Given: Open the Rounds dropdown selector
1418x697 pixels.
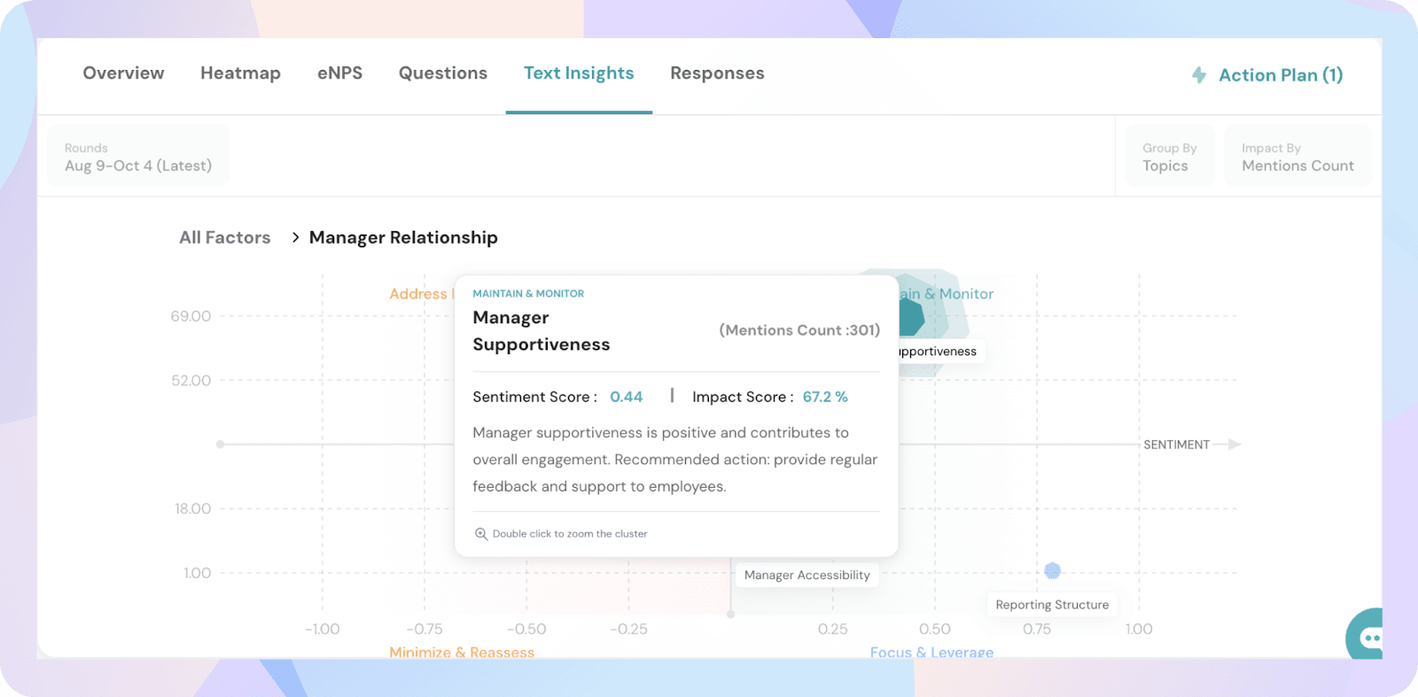Looking at the screenshot, I should click(x=138, y=157).
